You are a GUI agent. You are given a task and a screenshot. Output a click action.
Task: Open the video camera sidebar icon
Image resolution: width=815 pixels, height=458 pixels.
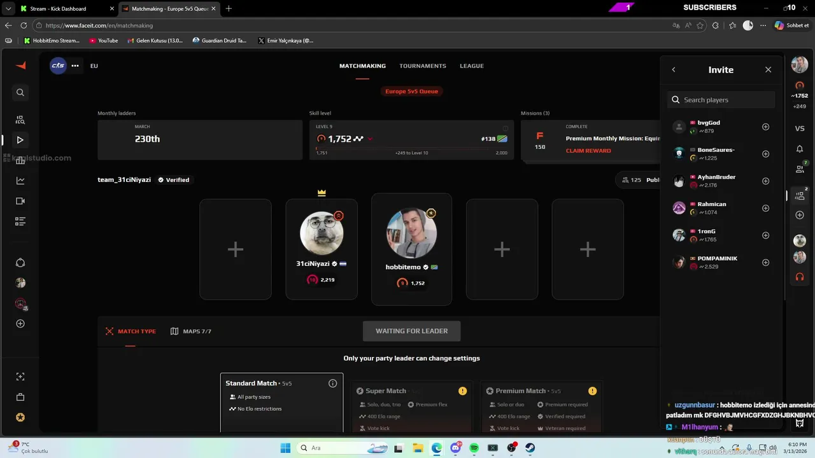pyautogui.click(x=20, y=201)
